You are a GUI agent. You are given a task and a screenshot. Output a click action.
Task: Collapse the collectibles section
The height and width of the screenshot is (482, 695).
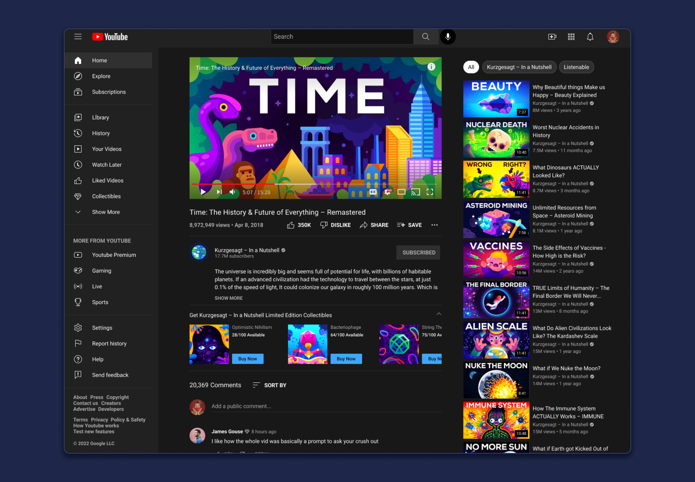click(439, 314)
